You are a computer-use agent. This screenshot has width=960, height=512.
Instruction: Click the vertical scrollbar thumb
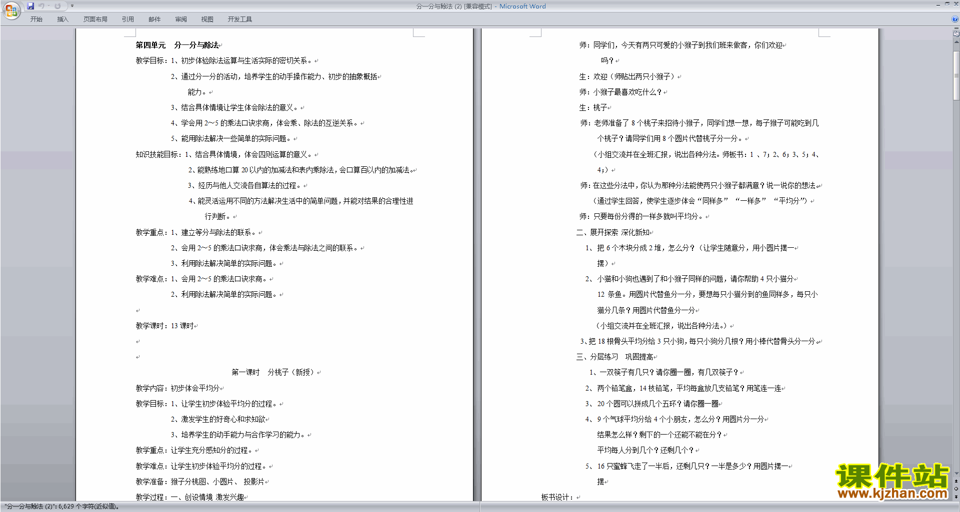[956, 75]
